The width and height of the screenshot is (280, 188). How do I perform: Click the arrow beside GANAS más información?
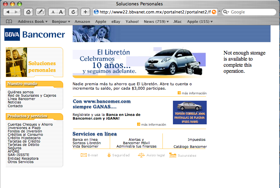(138, 124)
